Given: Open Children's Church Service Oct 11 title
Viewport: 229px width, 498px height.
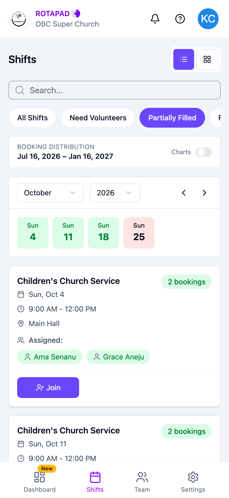Looking at the screenshot, I should [69, 431].
